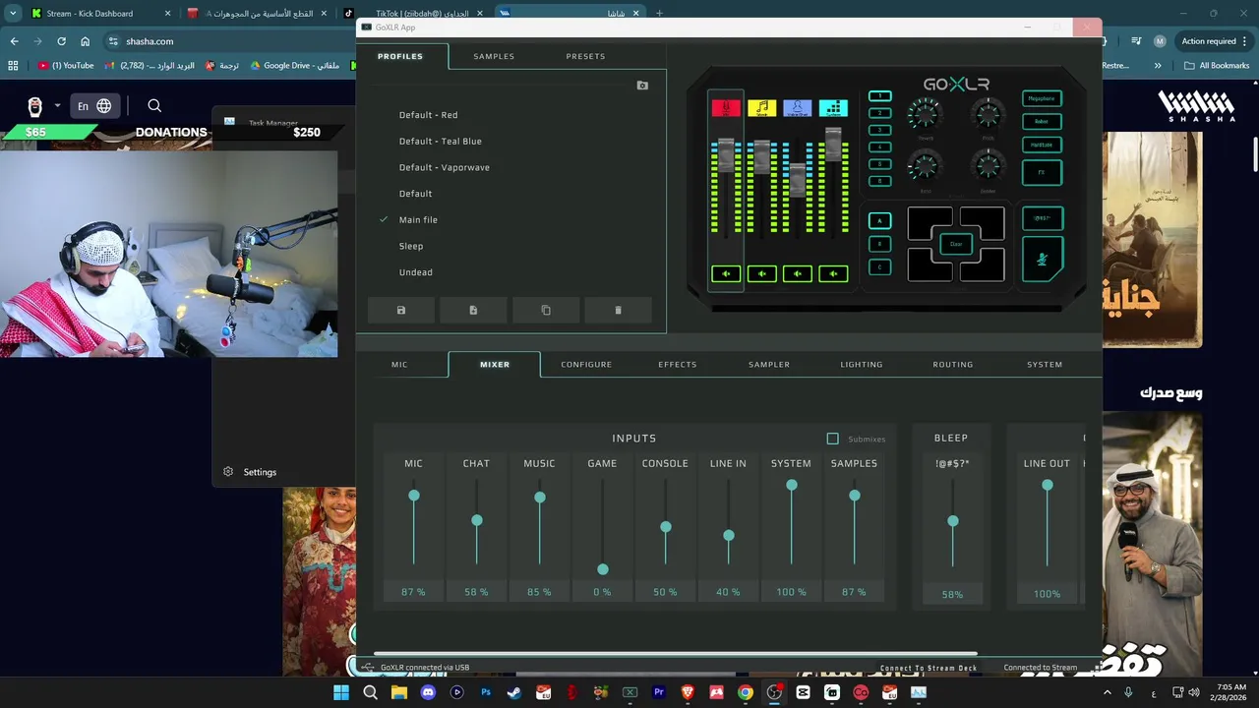Click the new profile document icon
The image size is (1259, 708).
473,311
